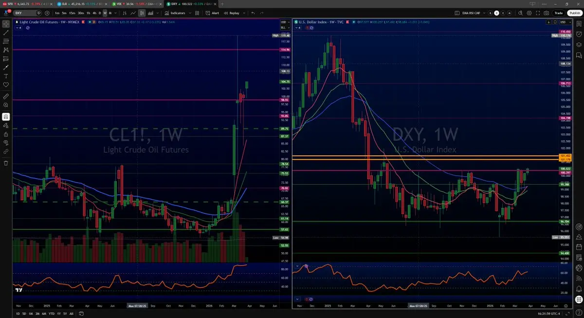Click the 101.452 orange price label
The width and height of the screenshot is (584, 318).
pos(566,155)
